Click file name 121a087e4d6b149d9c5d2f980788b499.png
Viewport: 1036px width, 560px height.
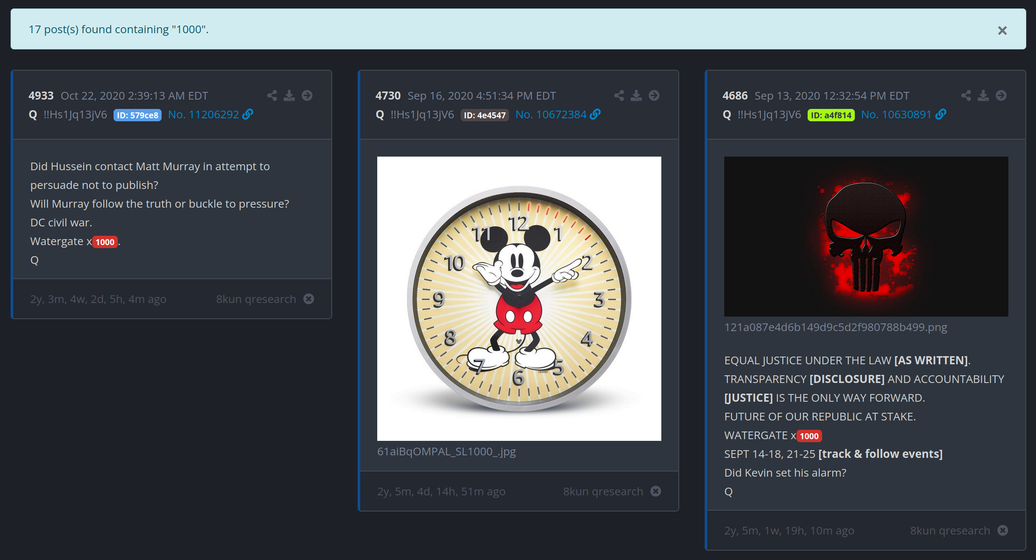click(x=836, y=327)
